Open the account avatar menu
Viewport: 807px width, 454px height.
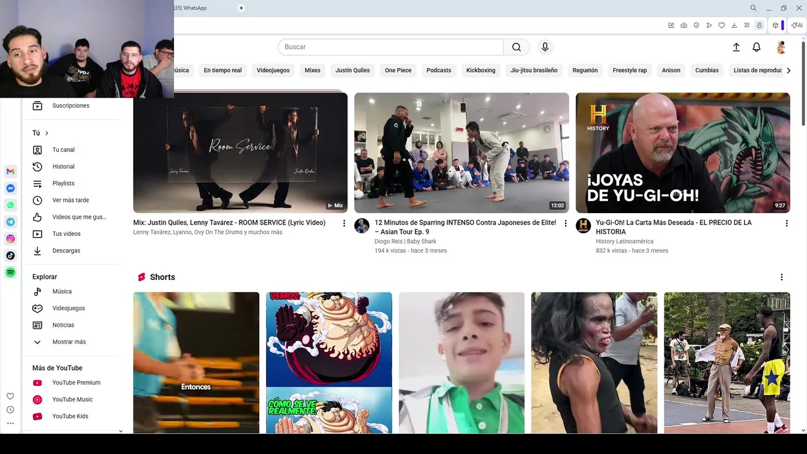coord(781,47)
